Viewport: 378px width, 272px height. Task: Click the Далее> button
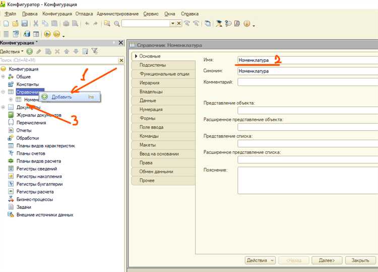point(327,260)
